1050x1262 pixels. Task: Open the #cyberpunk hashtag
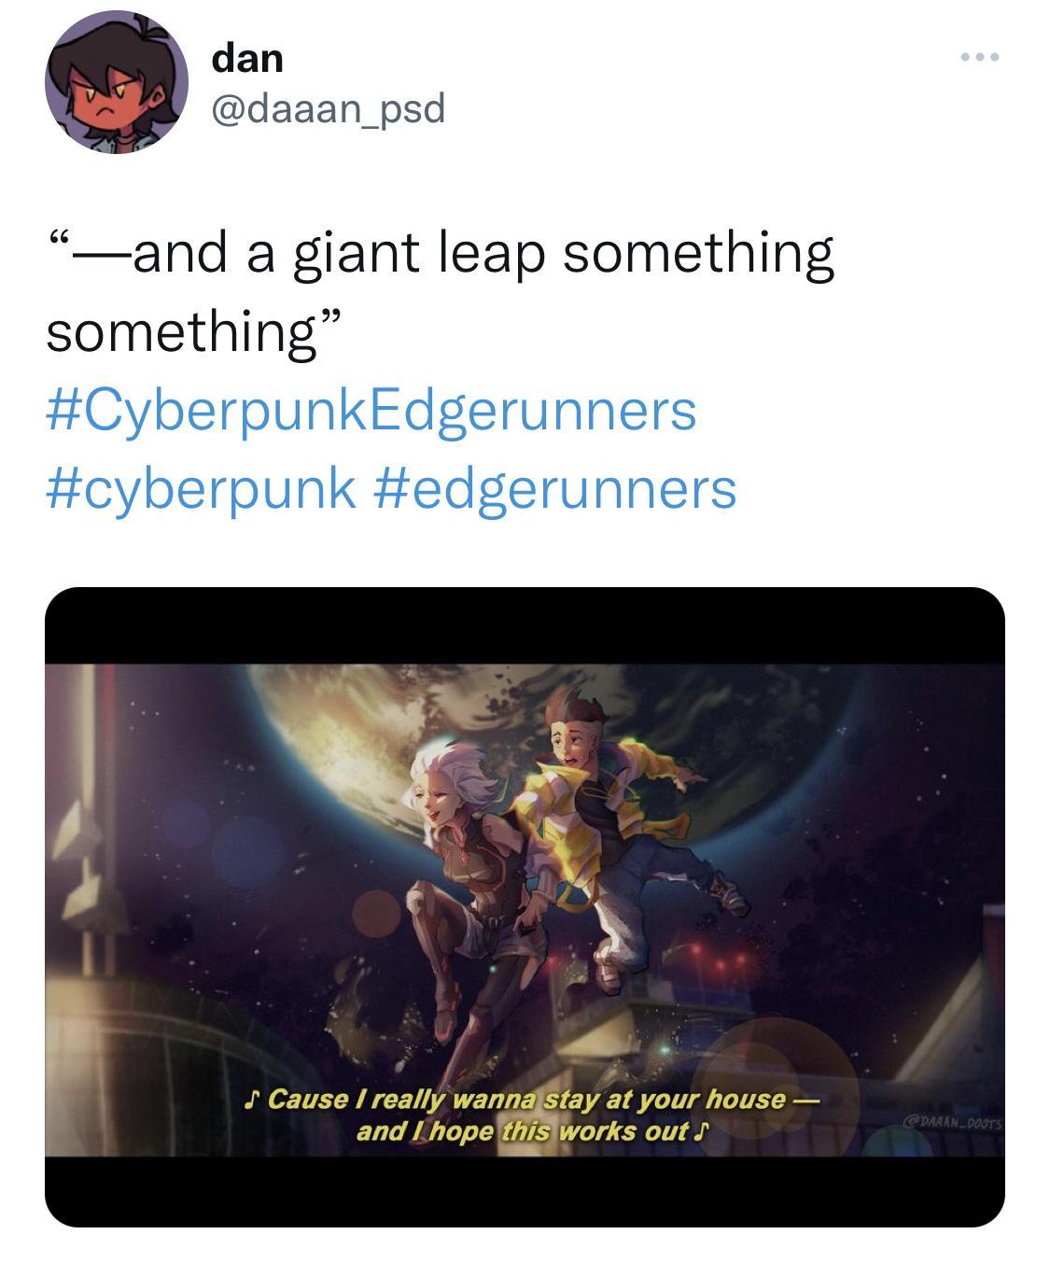201,489
